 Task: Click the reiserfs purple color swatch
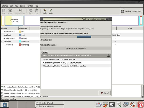(20, 38)
